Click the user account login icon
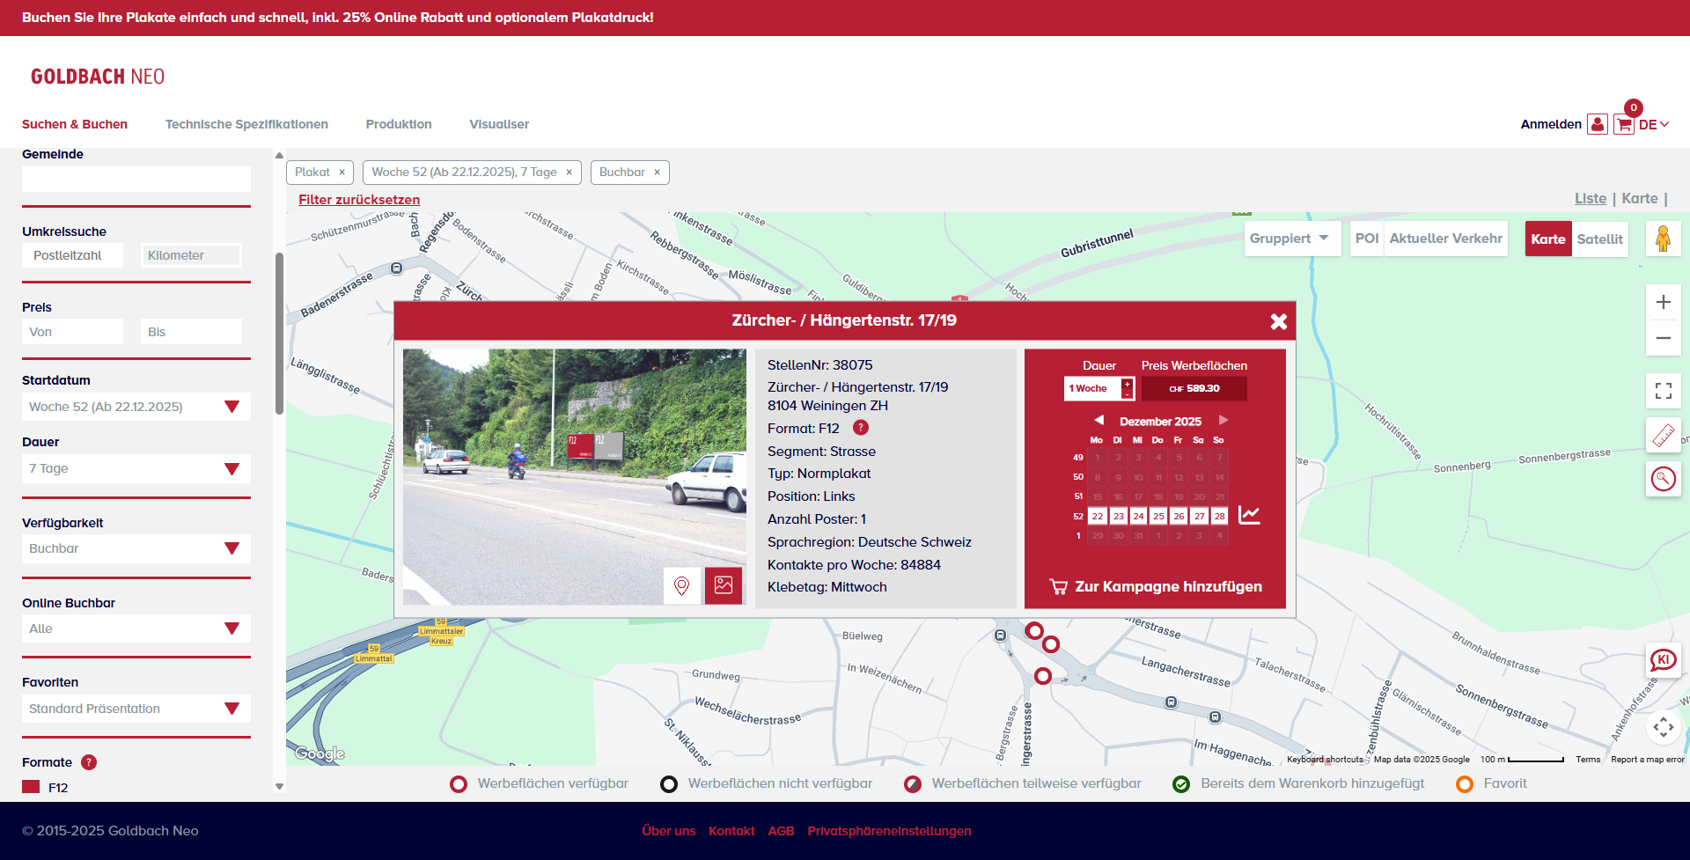Viewport: 1690px width, 860px height. tap(1597, 125)
